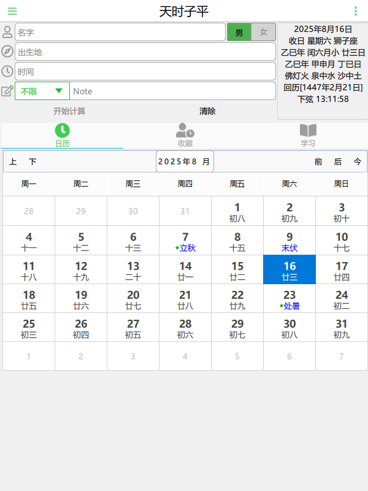Select August 3 初十 cell
Viewport: 368px width, 491px height.
[x=342, y=211]
